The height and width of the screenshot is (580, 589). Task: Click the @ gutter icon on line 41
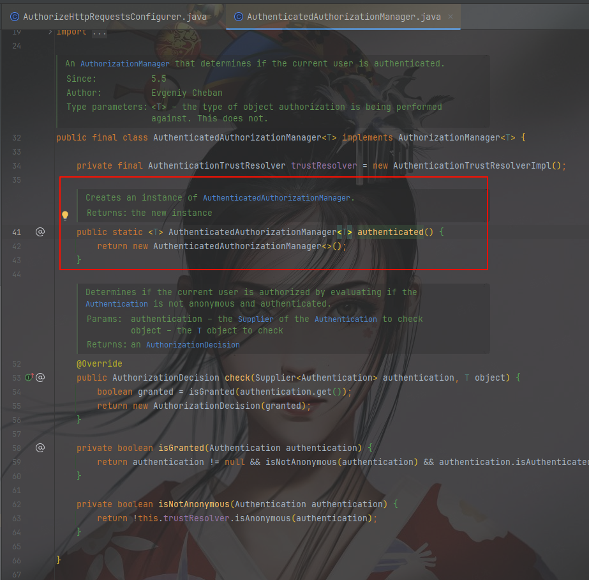click(40, 232)
